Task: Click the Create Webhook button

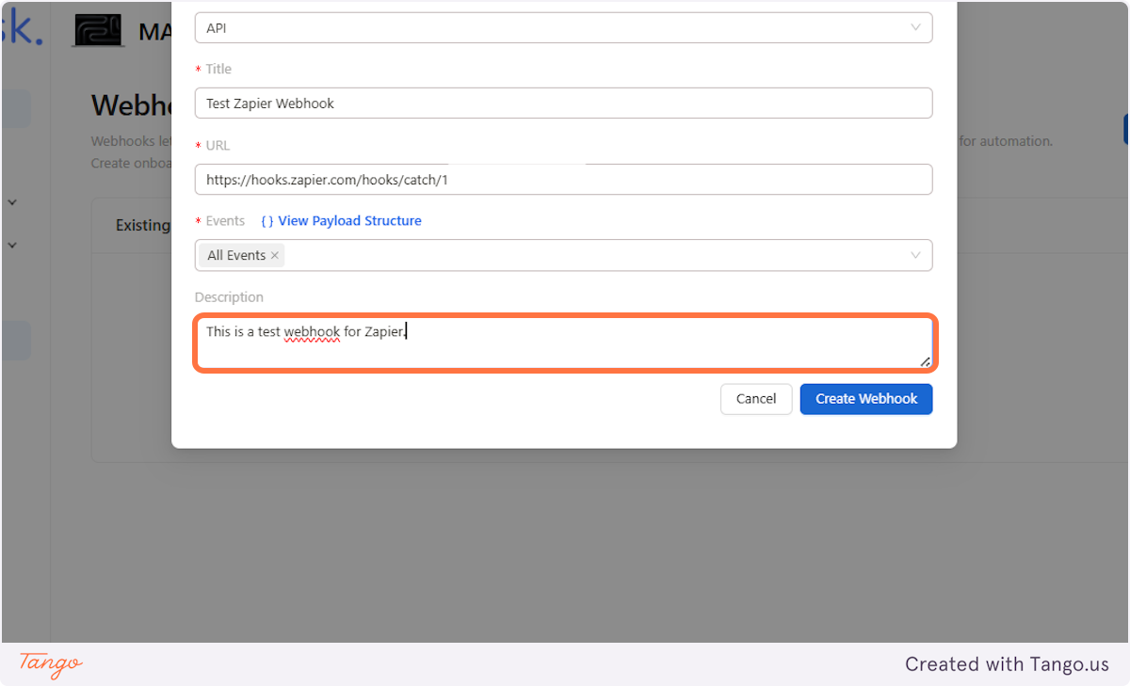Action: click(x=866, y=399)
